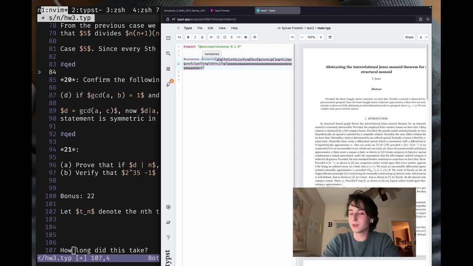The width and height of the screenshot is (473, 266).
Task: Click the browser address bar URL
Action: tap(207, 19)
